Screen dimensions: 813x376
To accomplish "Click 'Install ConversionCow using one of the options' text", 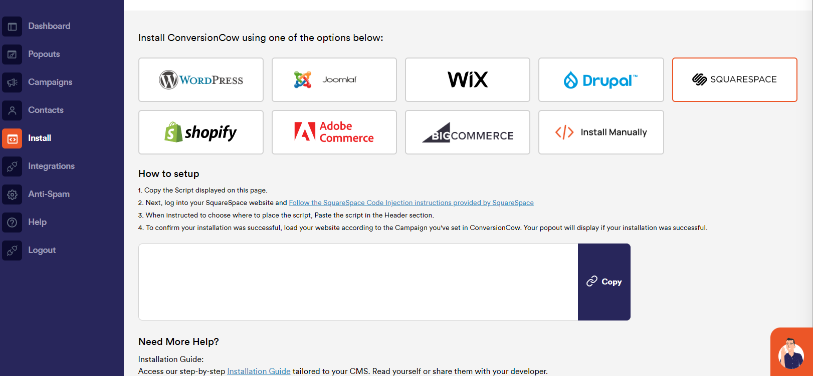I will click(x=261, y=37).
